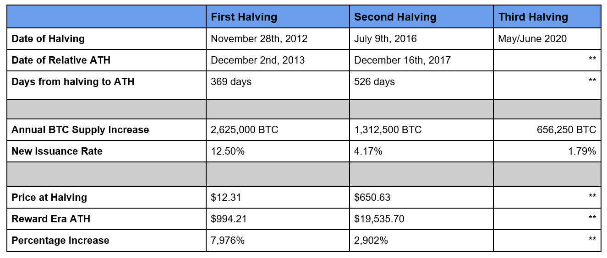Click the $12.31 price cell
This screenshot has height=258, width=607.
coord(226,198)
